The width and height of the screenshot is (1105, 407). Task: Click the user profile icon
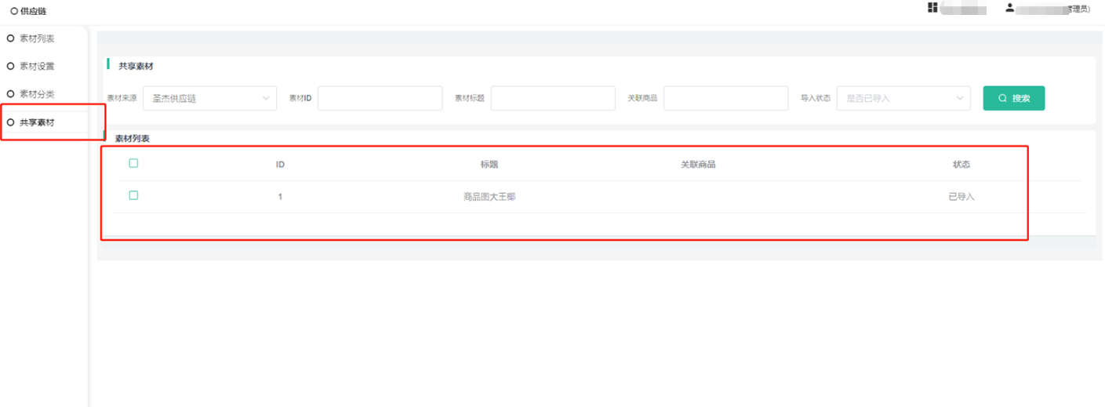point(1010,8)
